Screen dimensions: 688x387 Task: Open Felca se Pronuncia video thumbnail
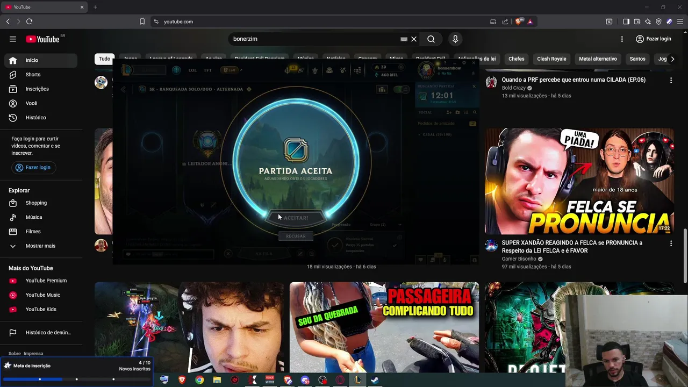click(579, 182)
